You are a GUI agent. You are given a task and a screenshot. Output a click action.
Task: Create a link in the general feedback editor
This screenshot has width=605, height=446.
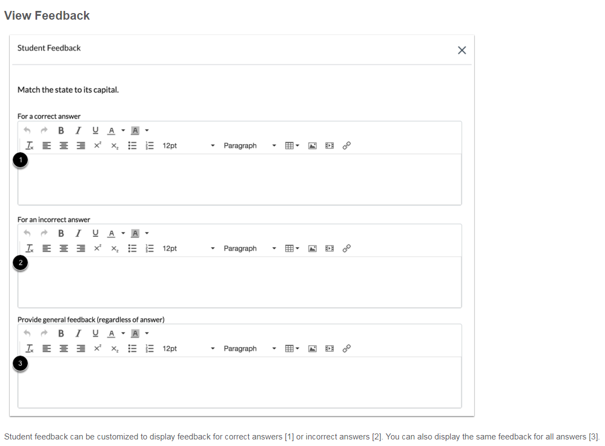(x=346, y=348)
